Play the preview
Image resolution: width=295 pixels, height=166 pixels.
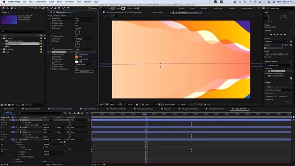coord(278,35)
